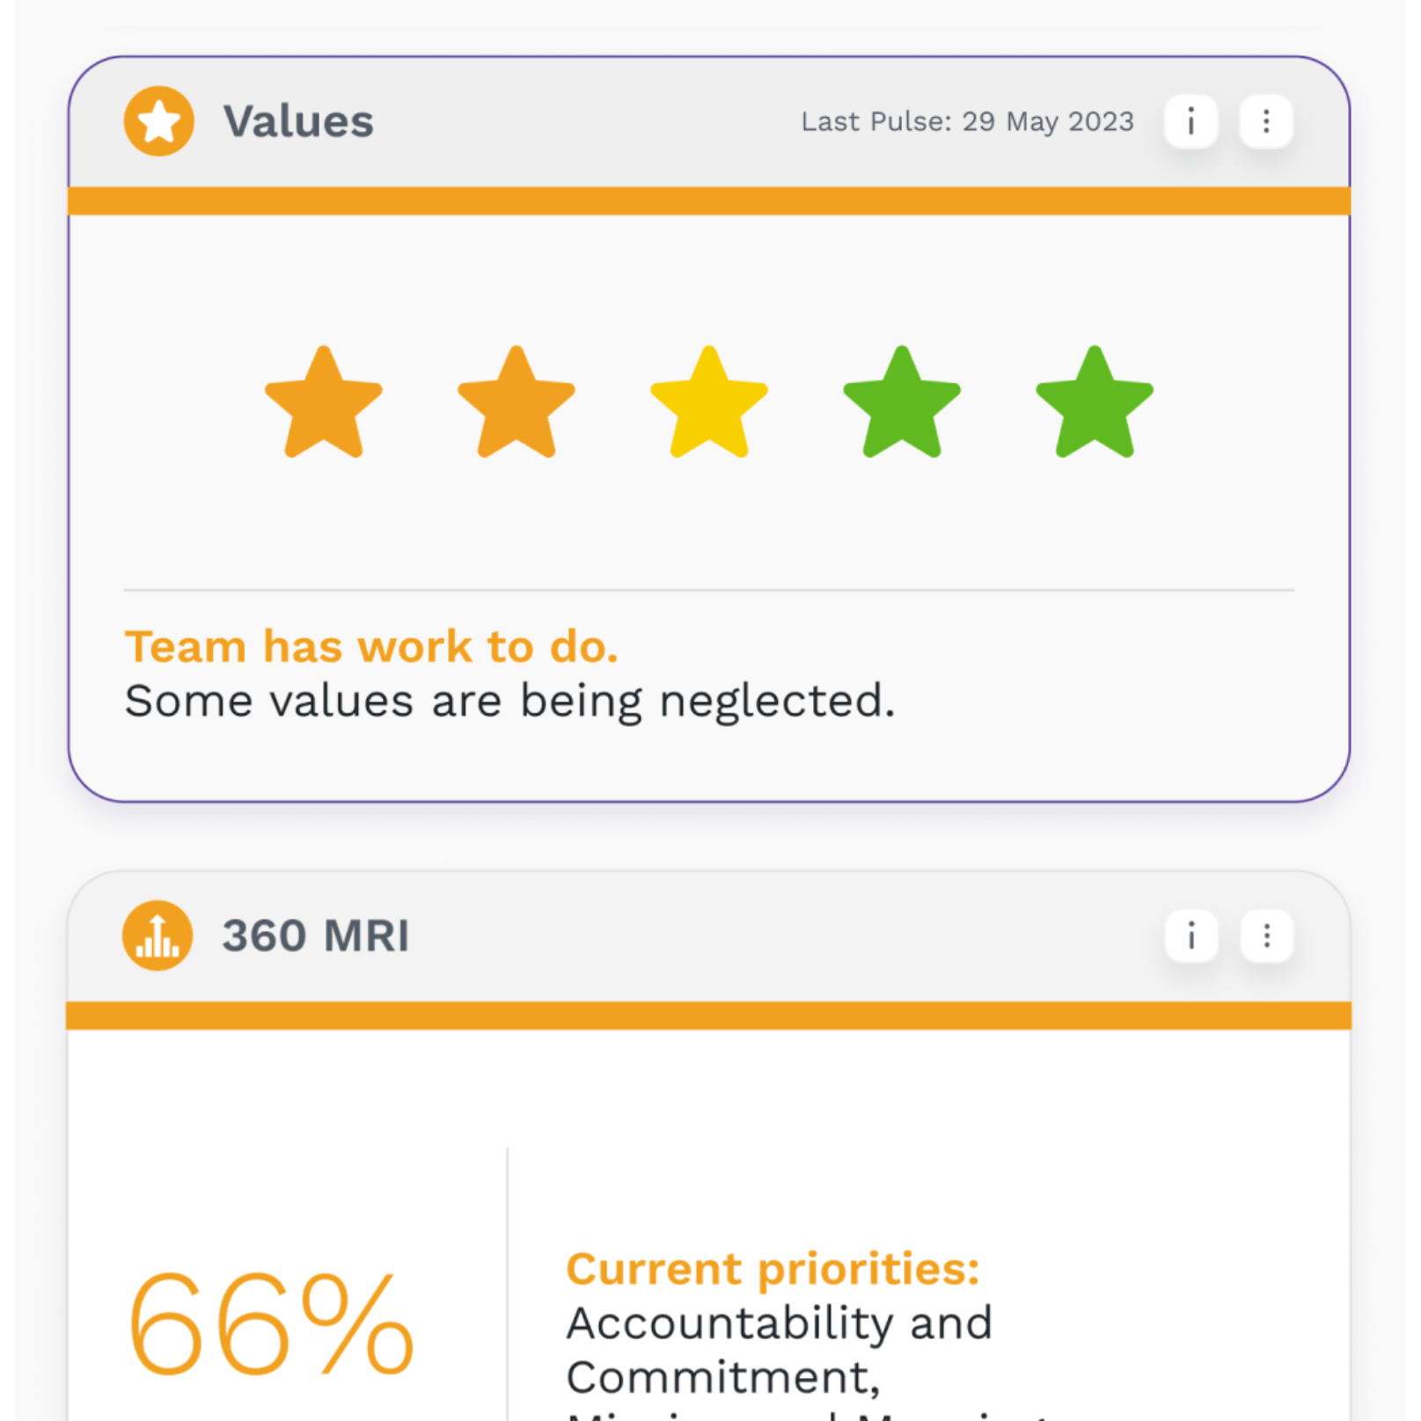Click the 'Current priorities:' heading
Image resolution: width=1421 pixels, height=1421 pixels.
773,1269
